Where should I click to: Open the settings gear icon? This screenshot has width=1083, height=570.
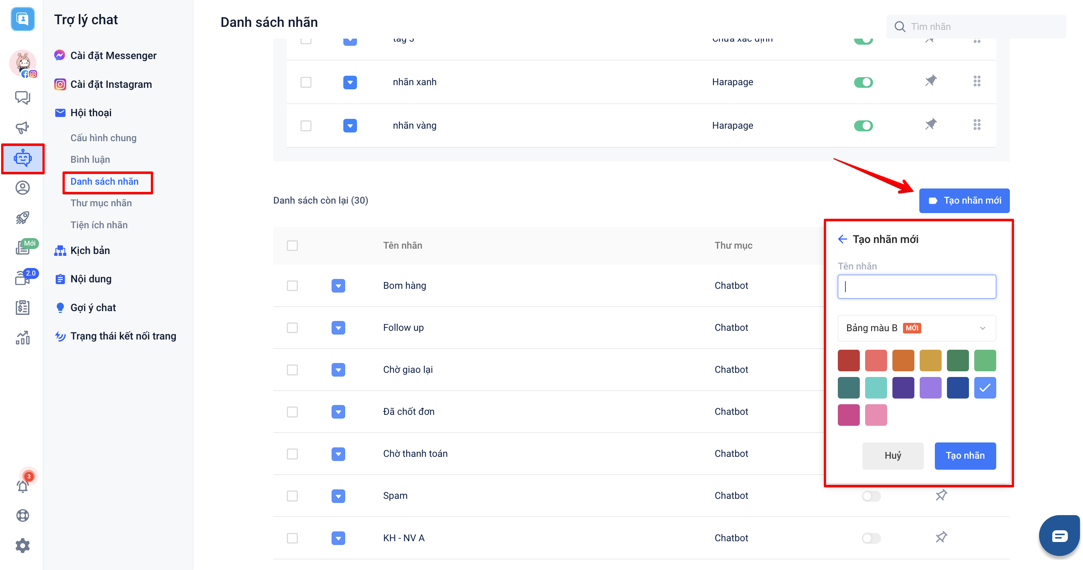[x=23, y=545]
